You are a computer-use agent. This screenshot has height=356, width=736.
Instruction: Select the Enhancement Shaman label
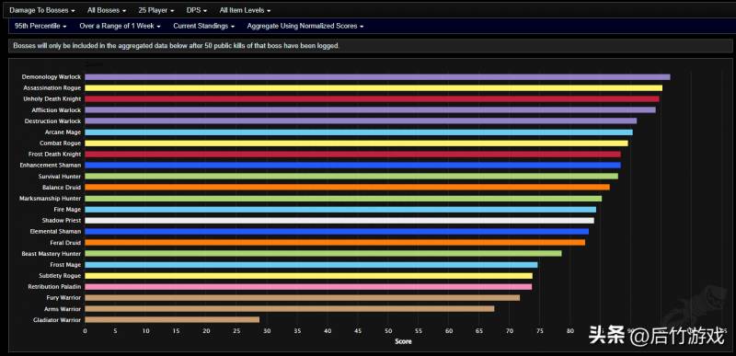tap(51, 165)
